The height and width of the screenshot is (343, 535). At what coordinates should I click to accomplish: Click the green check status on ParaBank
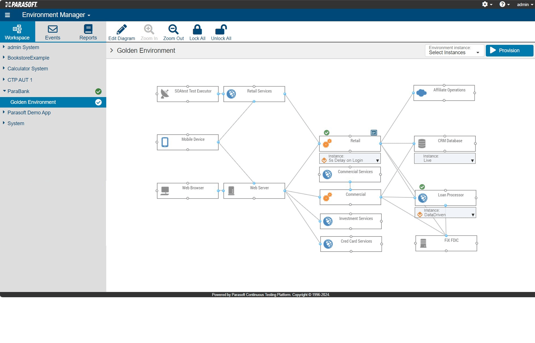click(x=98, y=91)
